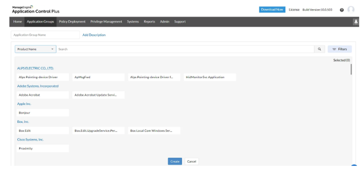Select the Adobe Acrobat Update Servi... tile
The height and width of the screenshot is (171, 360).
(x=99, y=95)
